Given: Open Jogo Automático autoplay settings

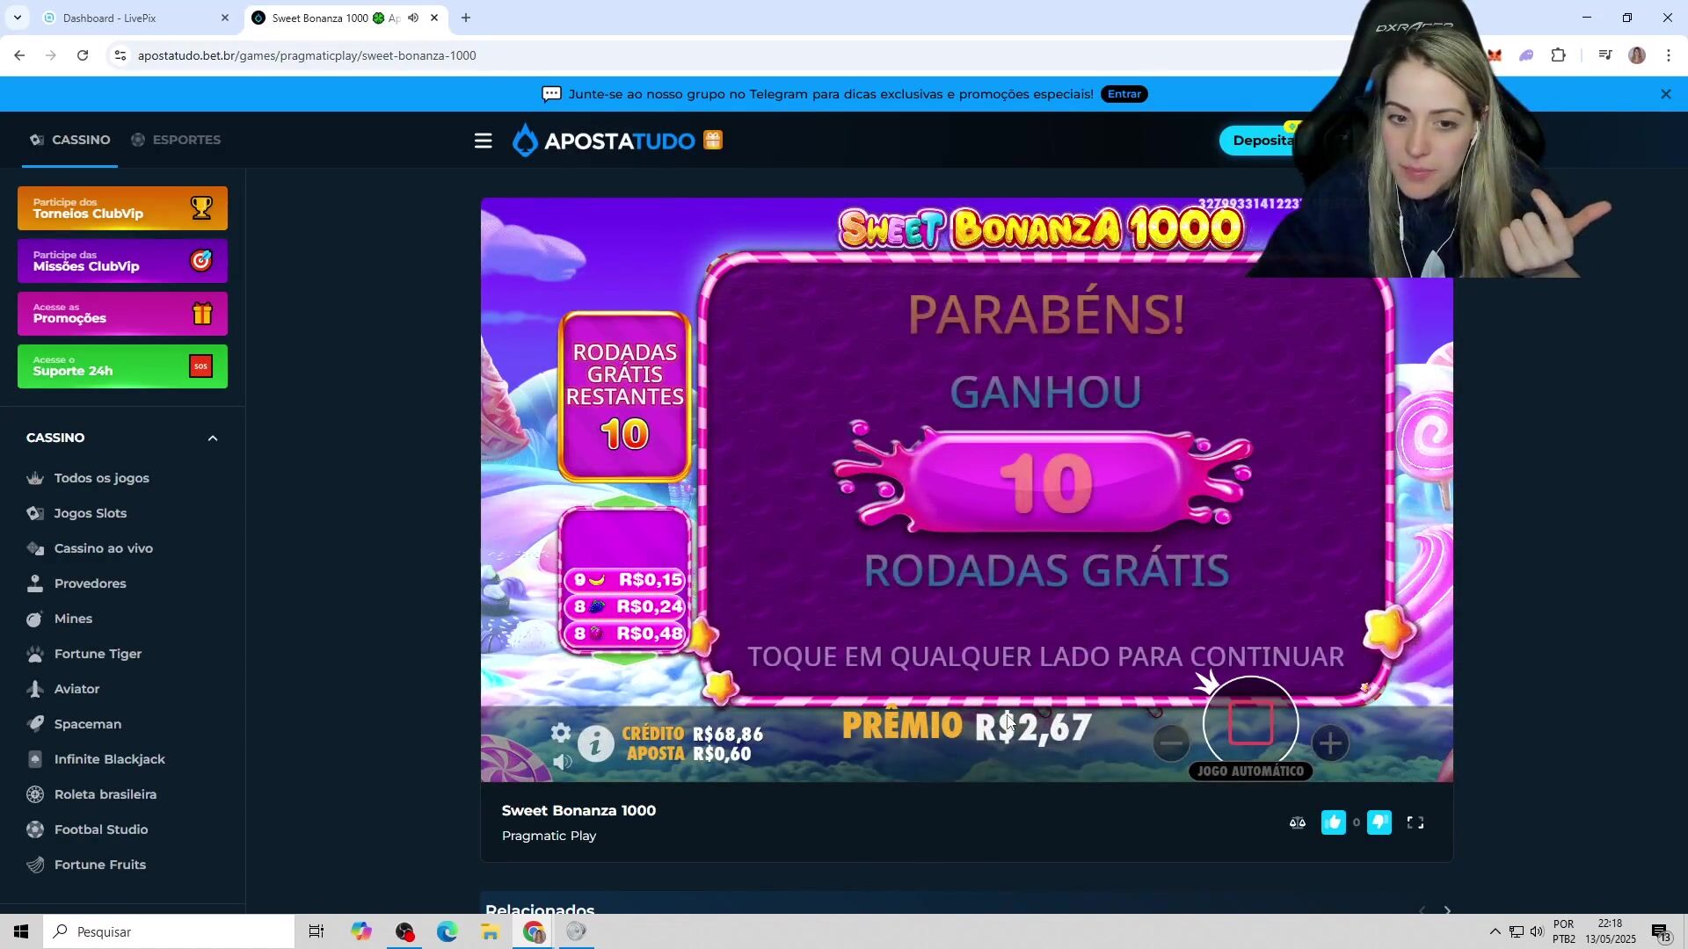Looking at the screenshot, I should [x=1250, y=772].
